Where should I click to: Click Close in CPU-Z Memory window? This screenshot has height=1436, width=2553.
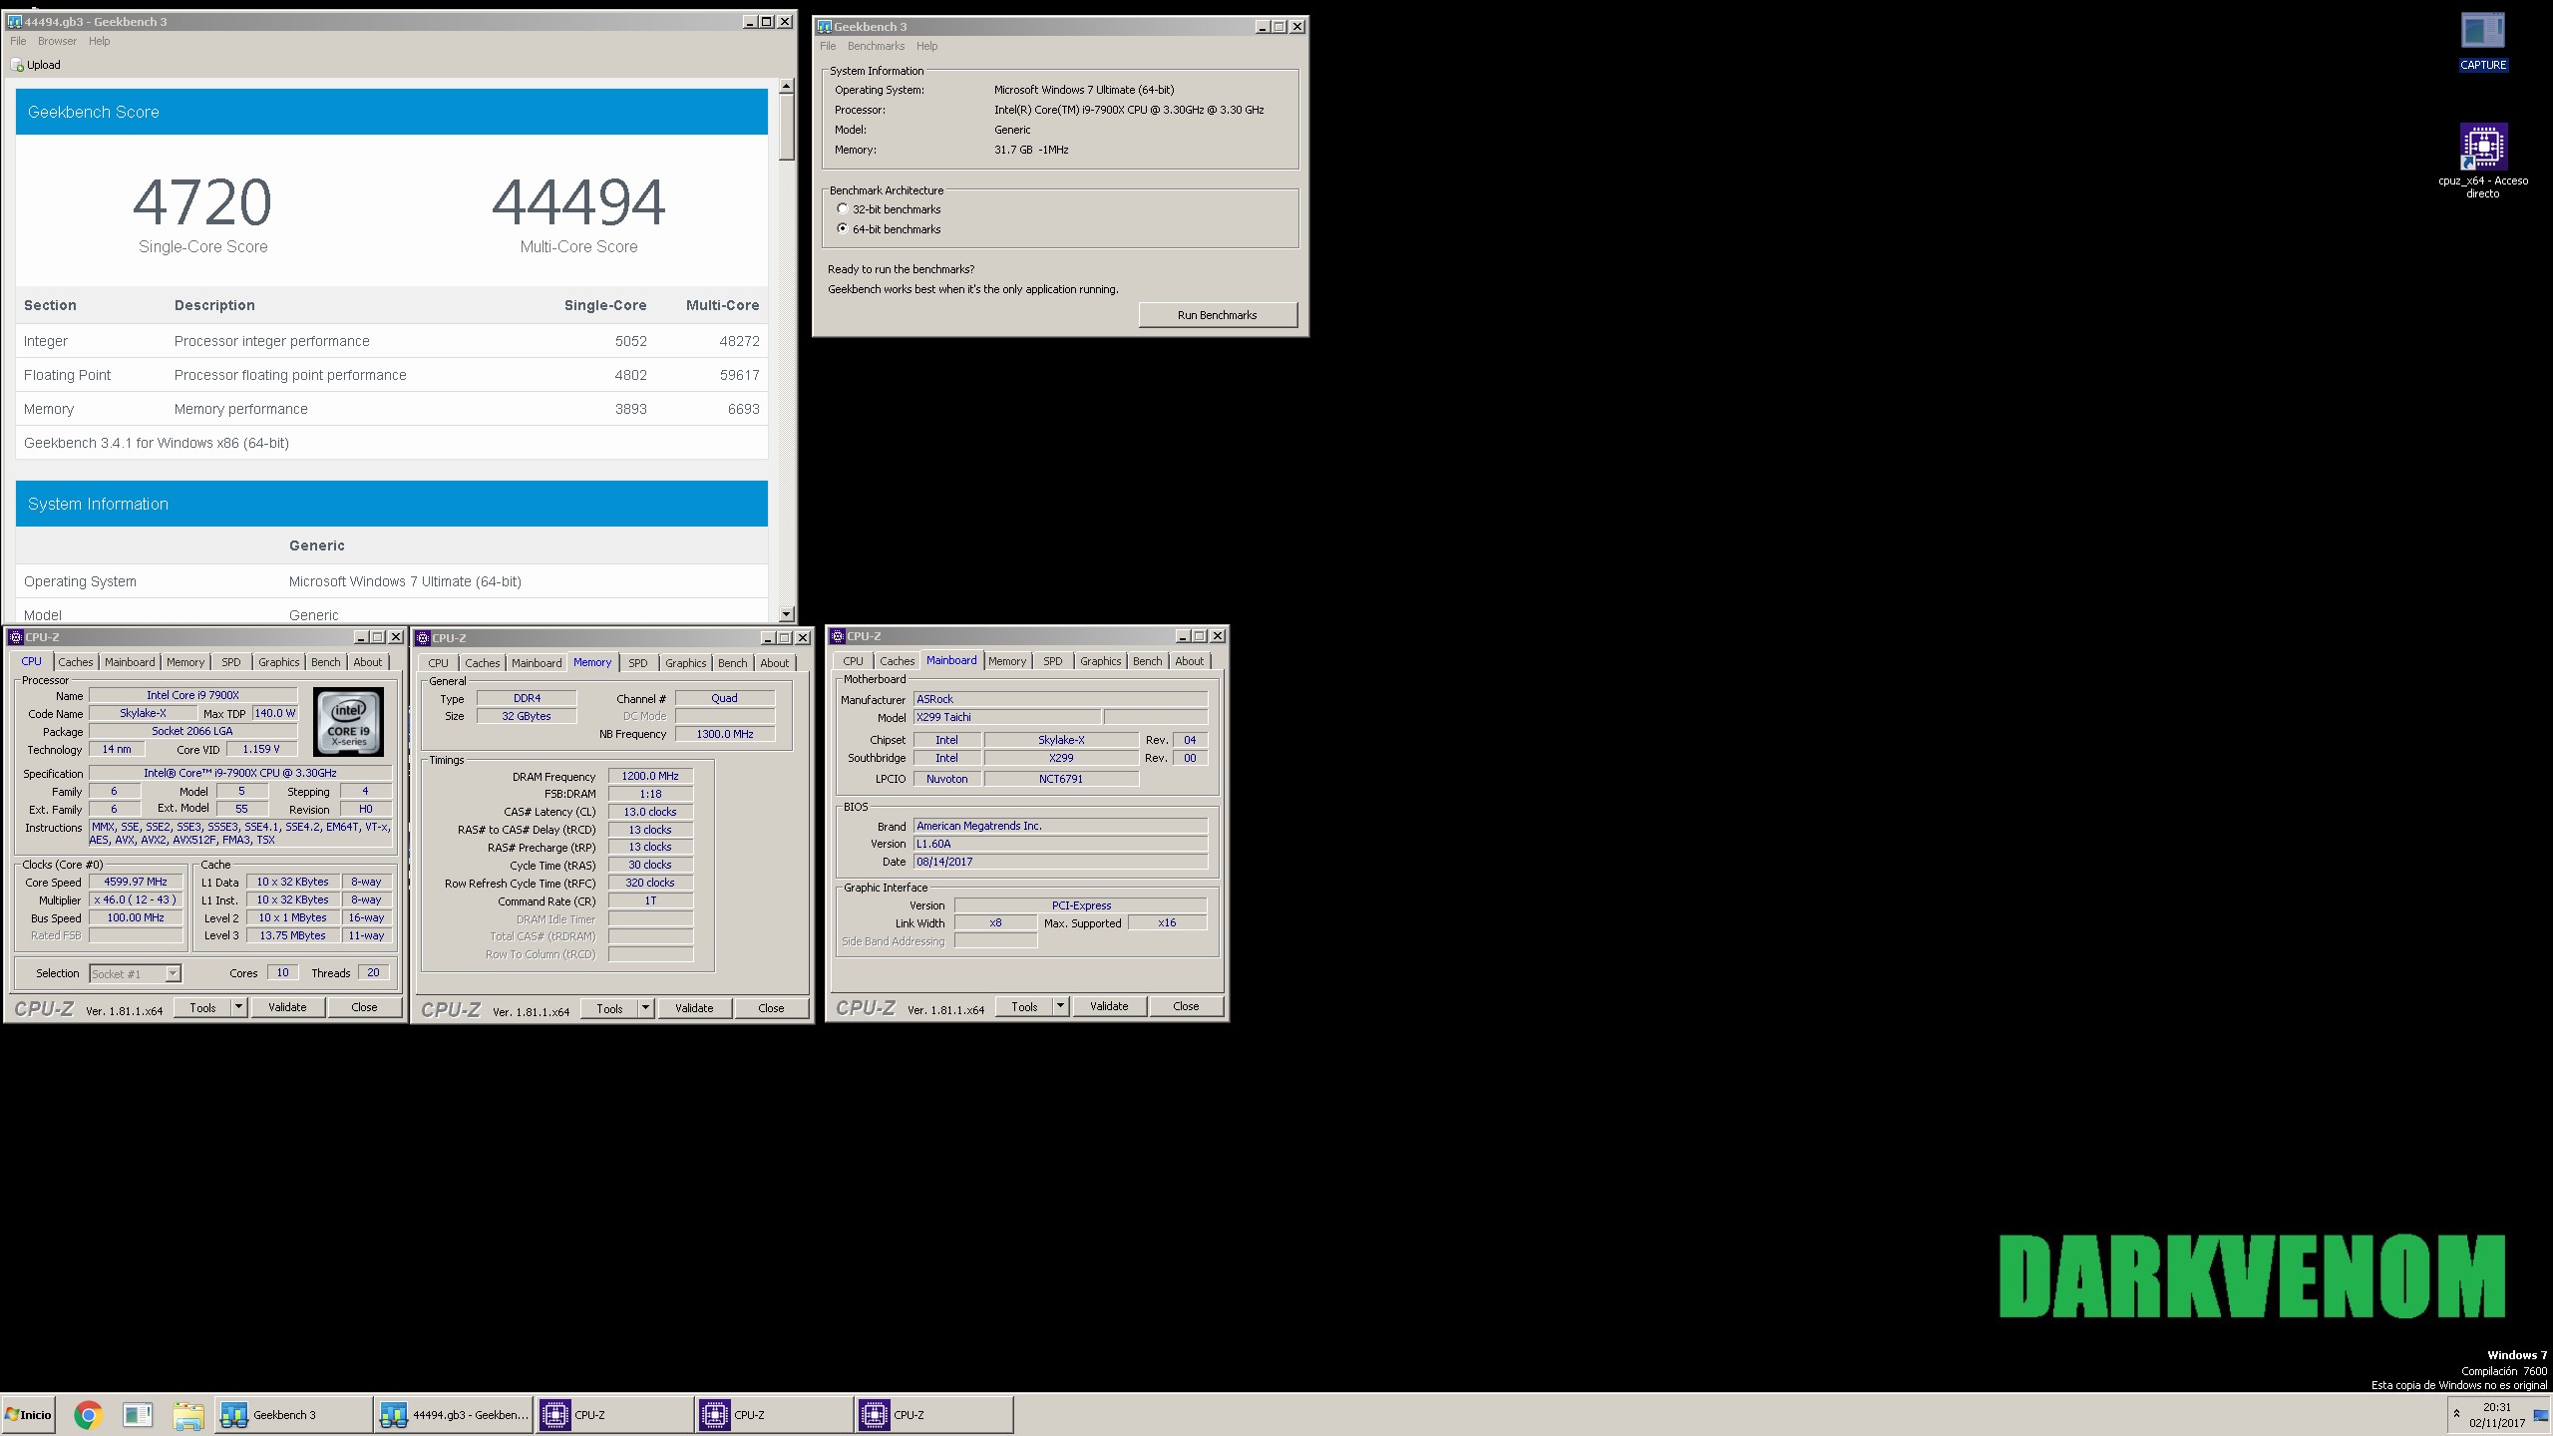click(x=771, y=1008)
